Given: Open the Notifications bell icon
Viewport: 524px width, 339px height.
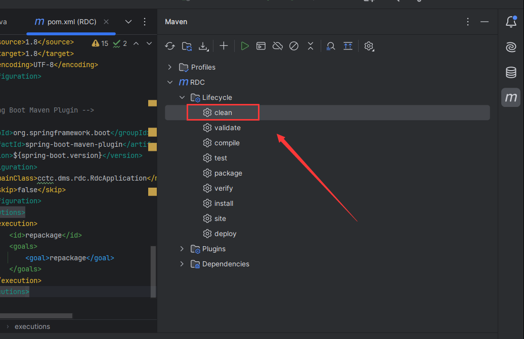Looking at the screenshot, I should pos(511,22).
